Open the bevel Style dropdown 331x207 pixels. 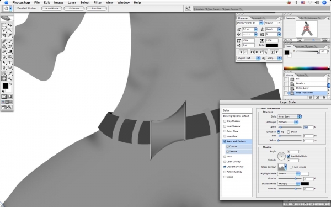[x=289, y=116]
